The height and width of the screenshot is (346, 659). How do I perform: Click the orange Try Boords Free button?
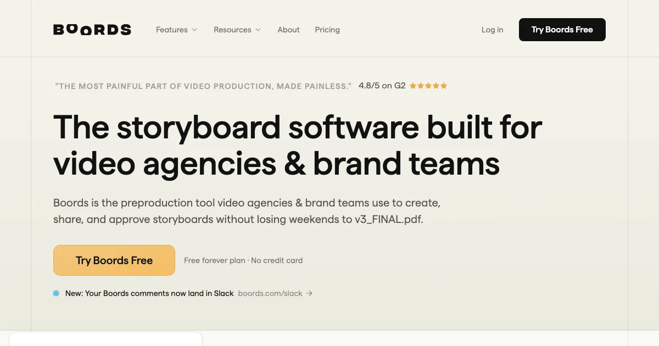[x=114, y=260]
